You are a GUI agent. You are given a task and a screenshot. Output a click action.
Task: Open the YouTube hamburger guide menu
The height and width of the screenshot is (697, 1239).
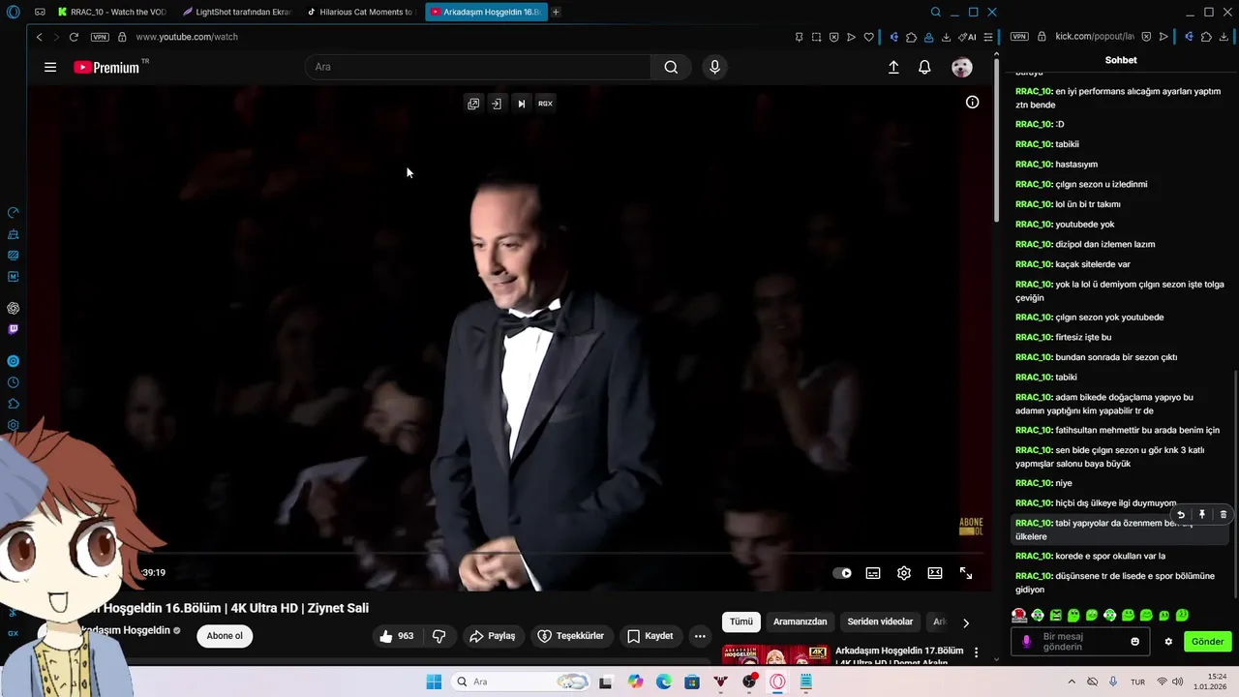click(50, 67)
